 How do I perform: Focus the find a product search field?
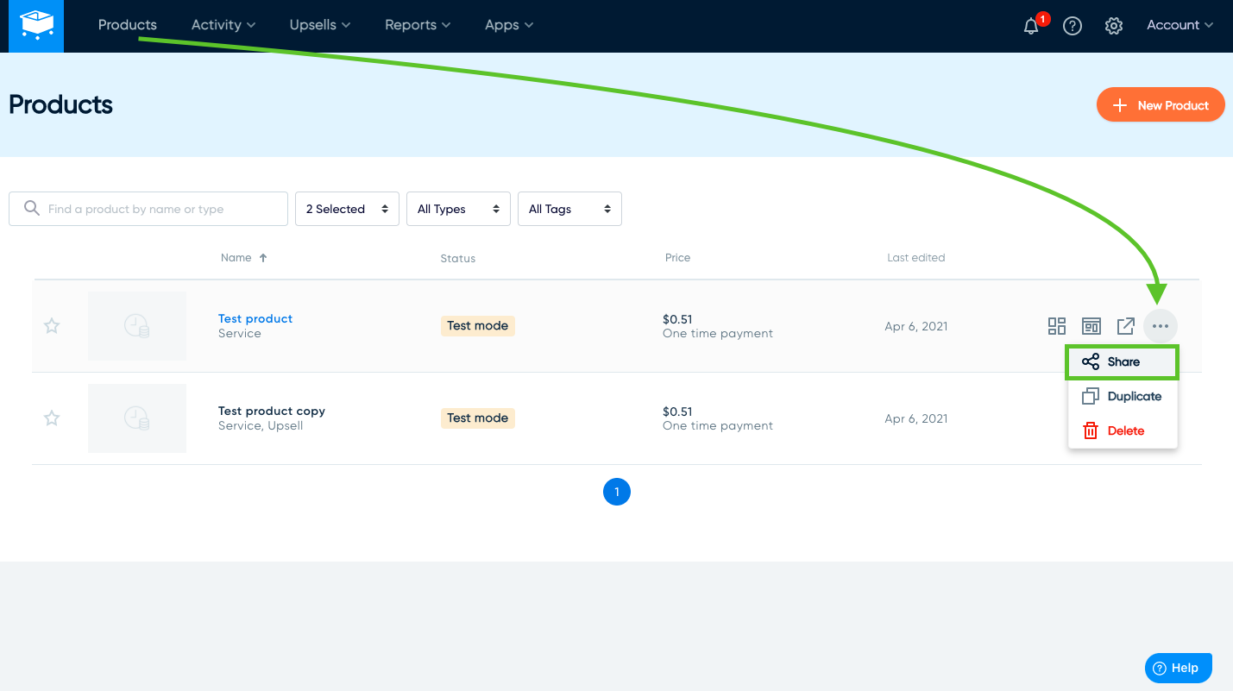(148, 209)
